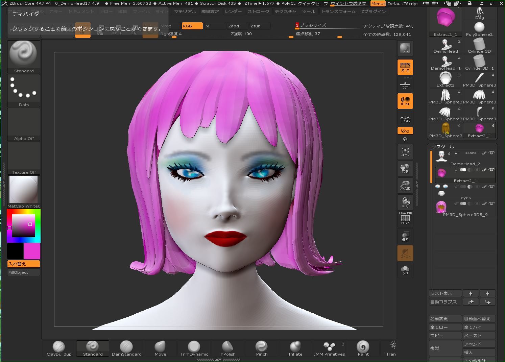
Task: Choose the IMM Primitives brush
Action: 329,349
